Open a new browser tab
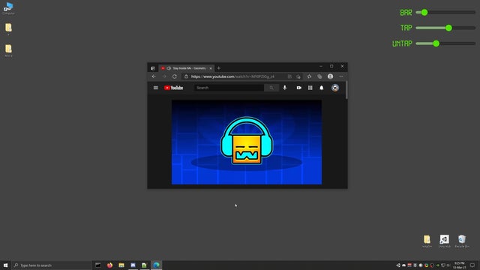Viewport: 480px width, 270px height. point(218,68)
